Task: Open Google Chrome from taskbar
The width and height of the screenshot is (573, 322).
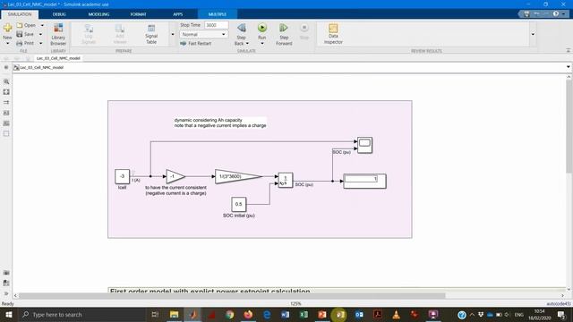Action: pos(229,314)
